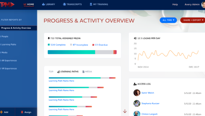Switch to the Media tab
The image size is (205, 116).
pos(87,72)
